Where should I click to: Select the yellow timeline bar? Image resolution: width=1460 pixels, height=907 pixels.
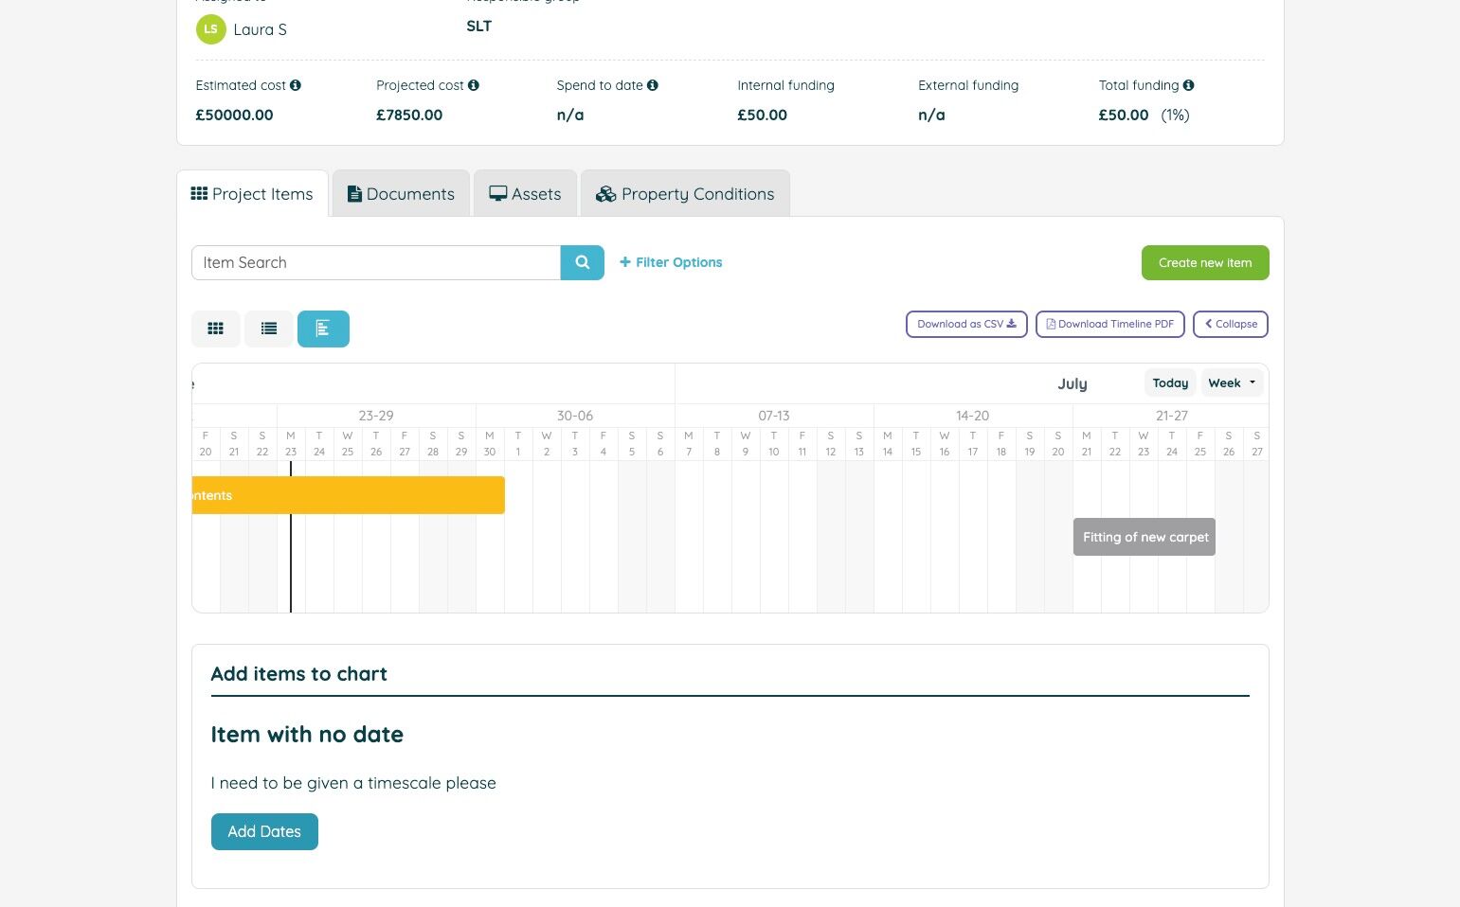[x=349, y=495]
